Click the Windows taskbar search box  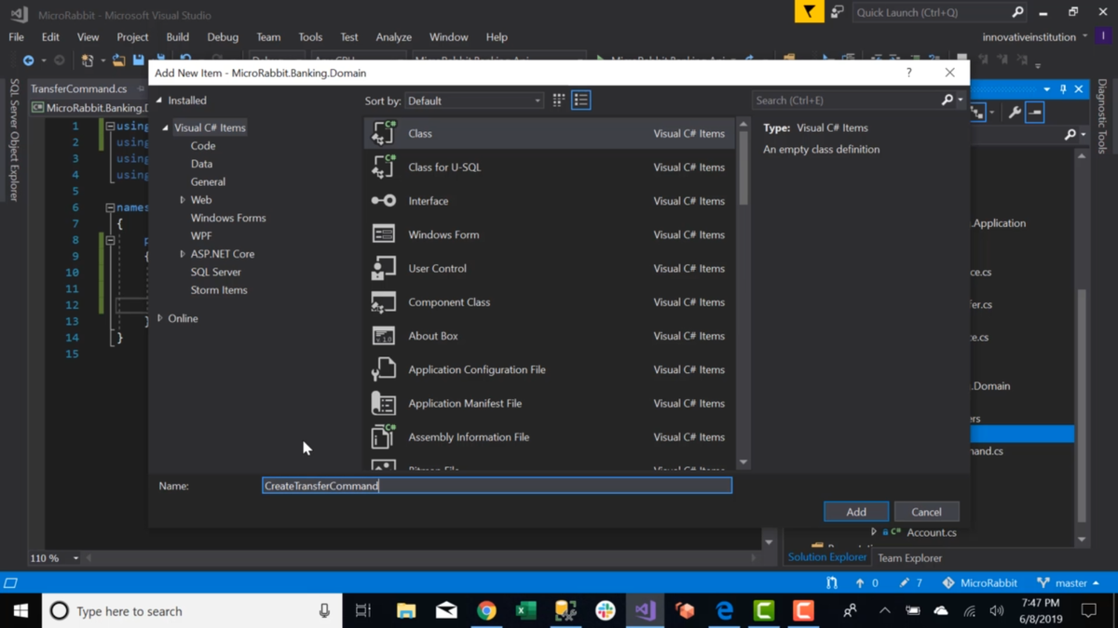coord(191,611)
